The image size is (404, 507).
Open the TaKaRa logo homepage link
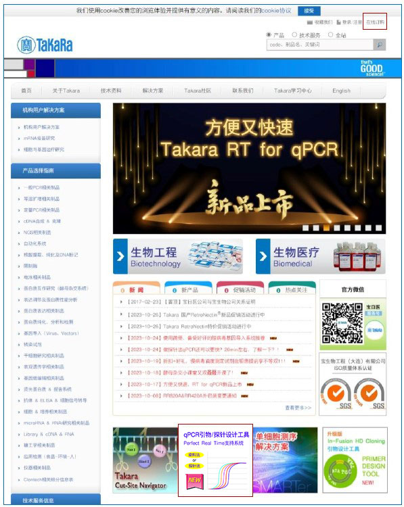[x=45, y=45]
